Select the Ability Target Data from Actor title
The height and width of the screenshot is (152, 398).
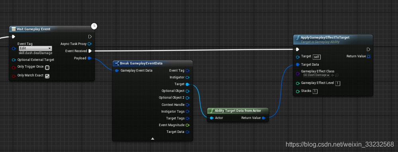(x=238, y=111)
